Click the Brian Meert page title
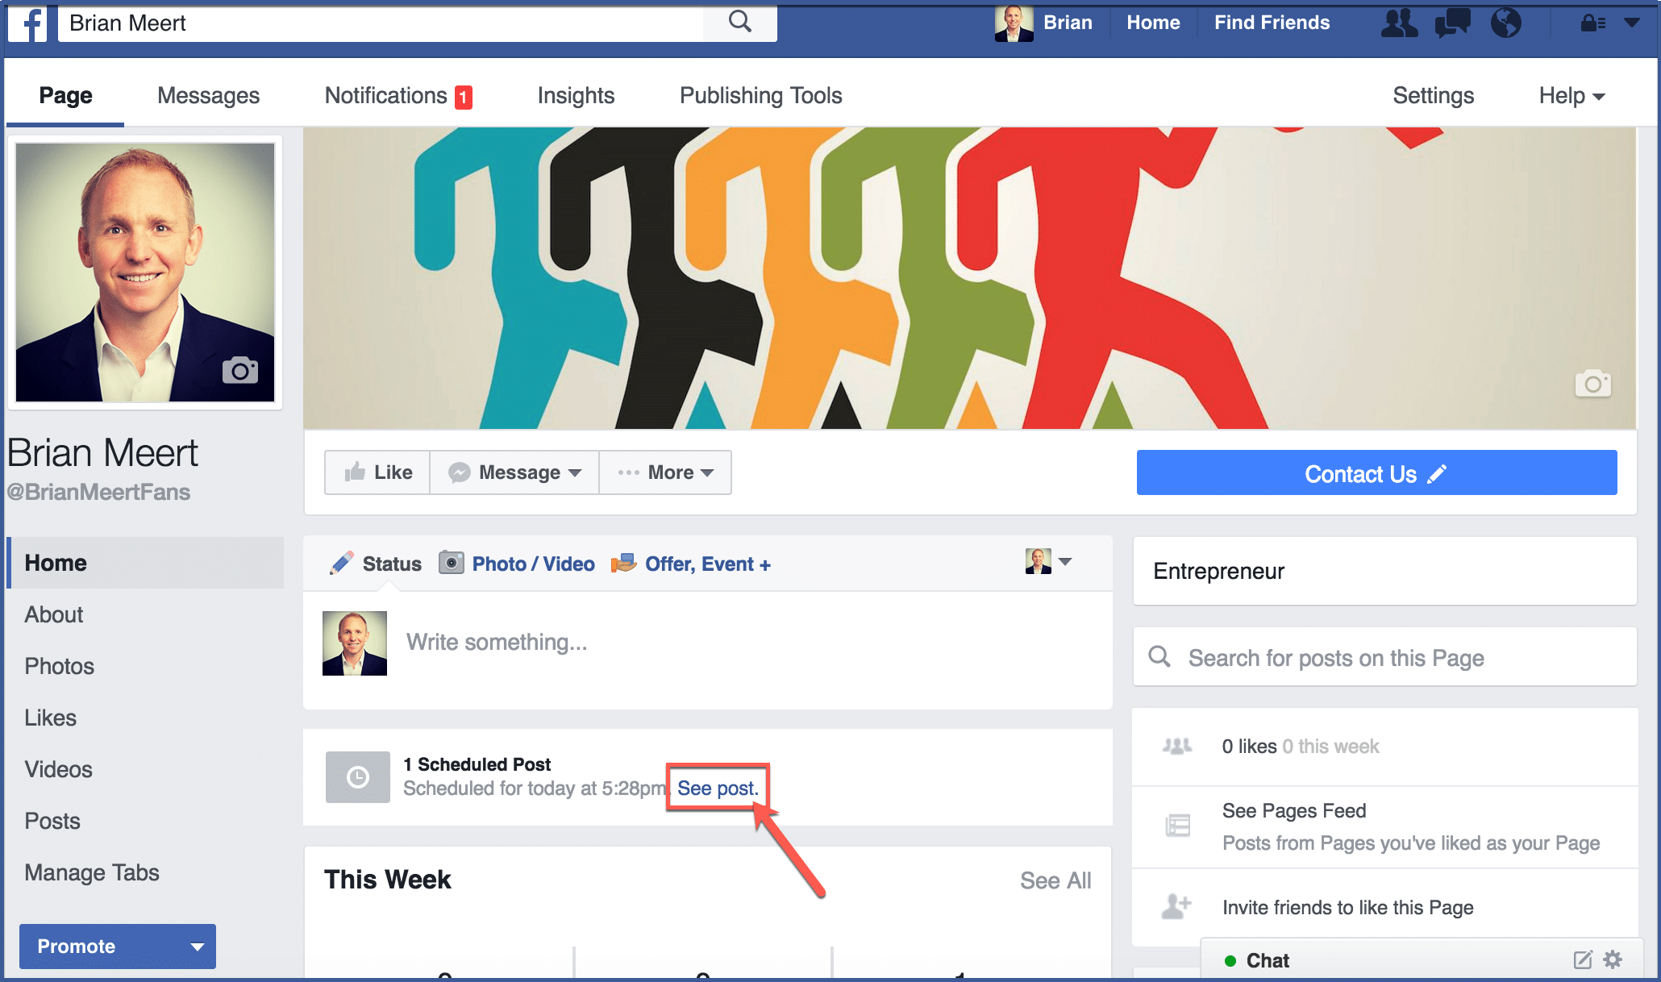This screenshot has height=982, width=1661. point(102,453)
